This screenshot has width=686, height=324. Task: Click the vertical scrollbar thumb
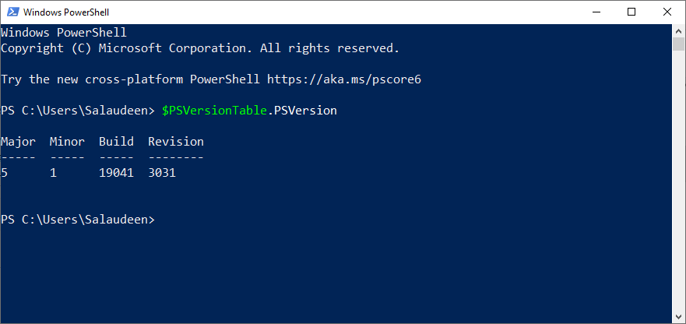coord(679,44)
